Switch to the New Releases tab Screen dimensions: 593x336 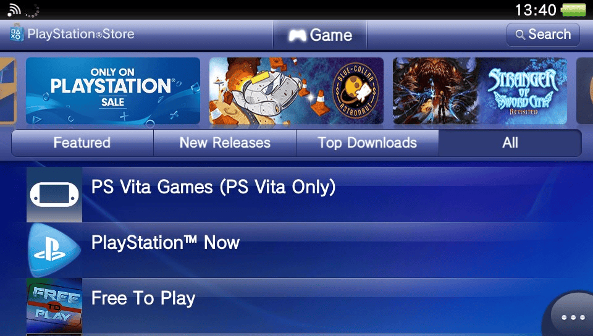coord(225,143)
